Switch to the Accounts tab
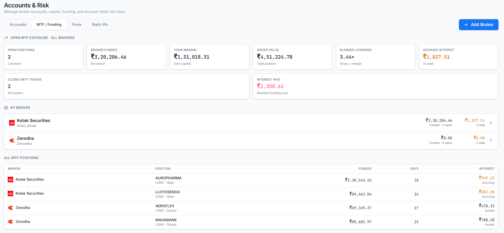 point(18,25)
